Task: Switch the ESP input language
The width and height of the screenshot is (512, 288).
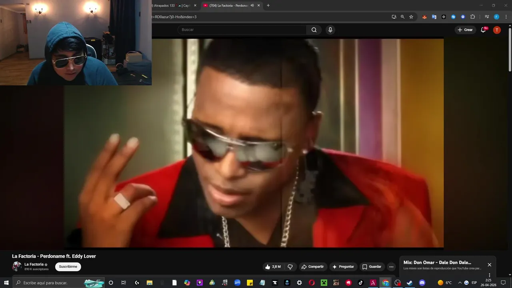Action: pos(474,283)
